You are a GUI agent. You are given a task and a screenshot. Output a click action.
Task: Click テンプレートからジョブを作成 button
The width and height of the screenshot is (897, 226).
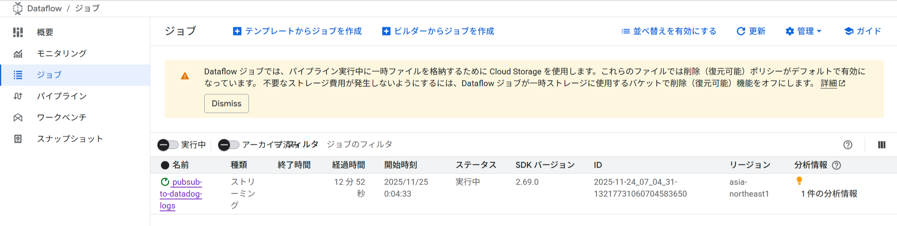point(297,31)
